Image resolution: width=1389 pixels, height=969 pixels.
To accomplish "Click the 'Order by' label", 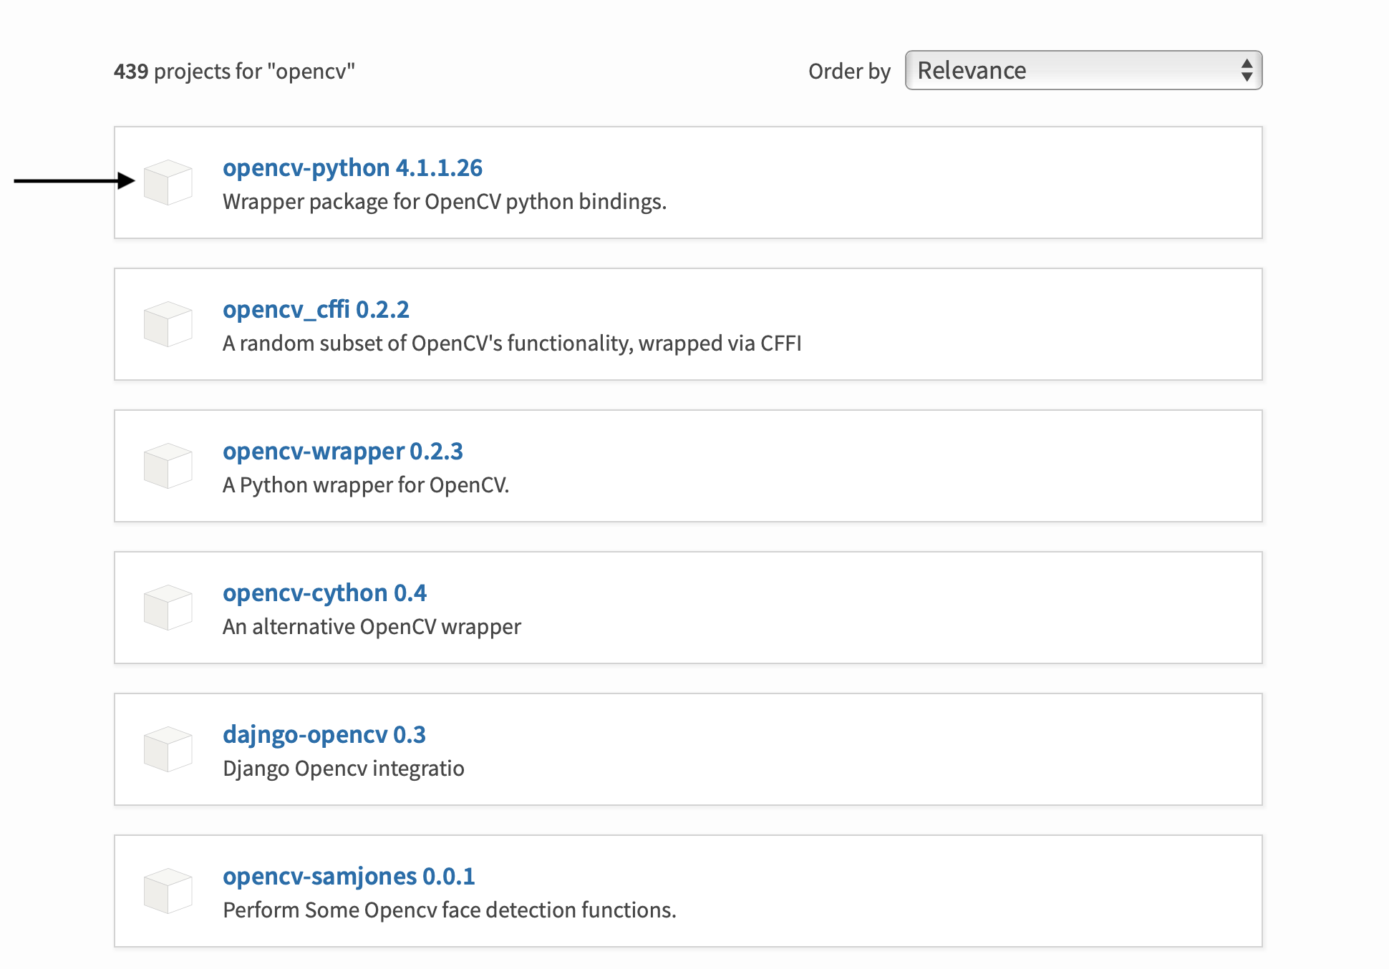I will pyautogui.click(x=849, y=72).
